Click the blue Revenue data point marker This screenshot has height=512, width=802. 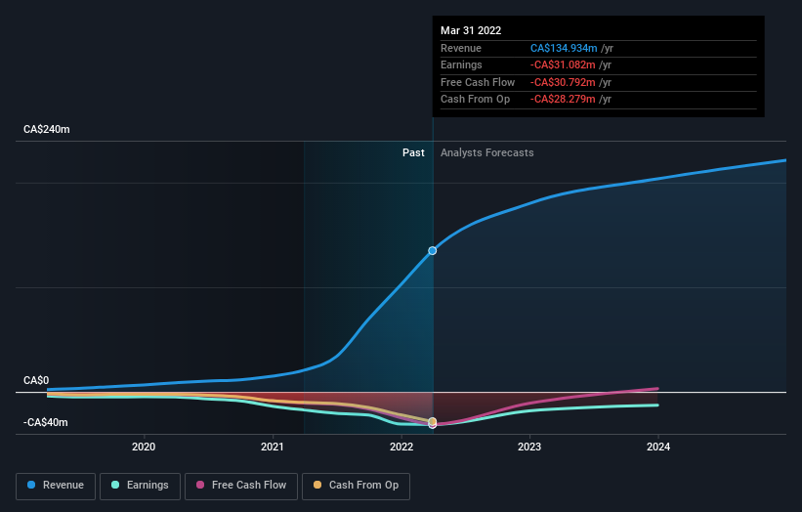point(433,251)
